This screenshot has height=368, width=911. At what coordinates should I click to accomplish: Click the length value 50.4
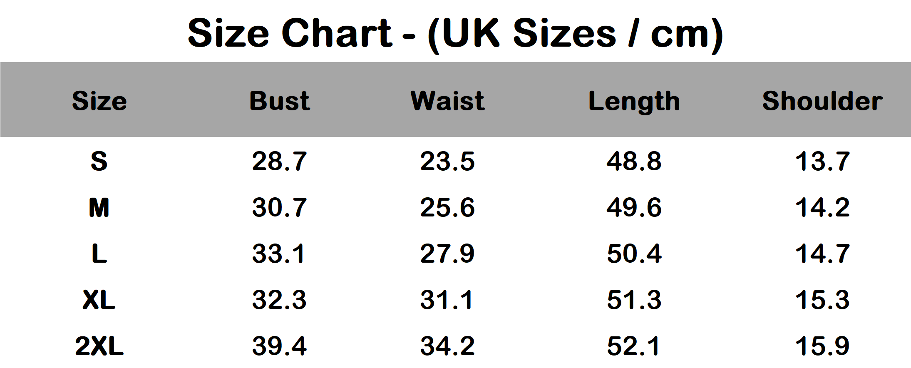(x=634, y=254)
